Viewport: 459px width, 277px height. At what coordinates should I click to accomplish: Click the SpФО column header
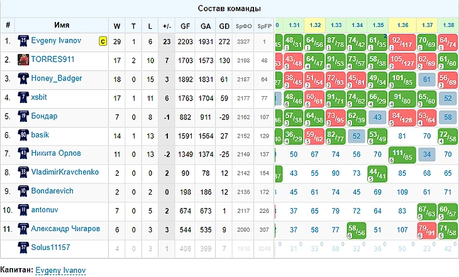(243, 26)
